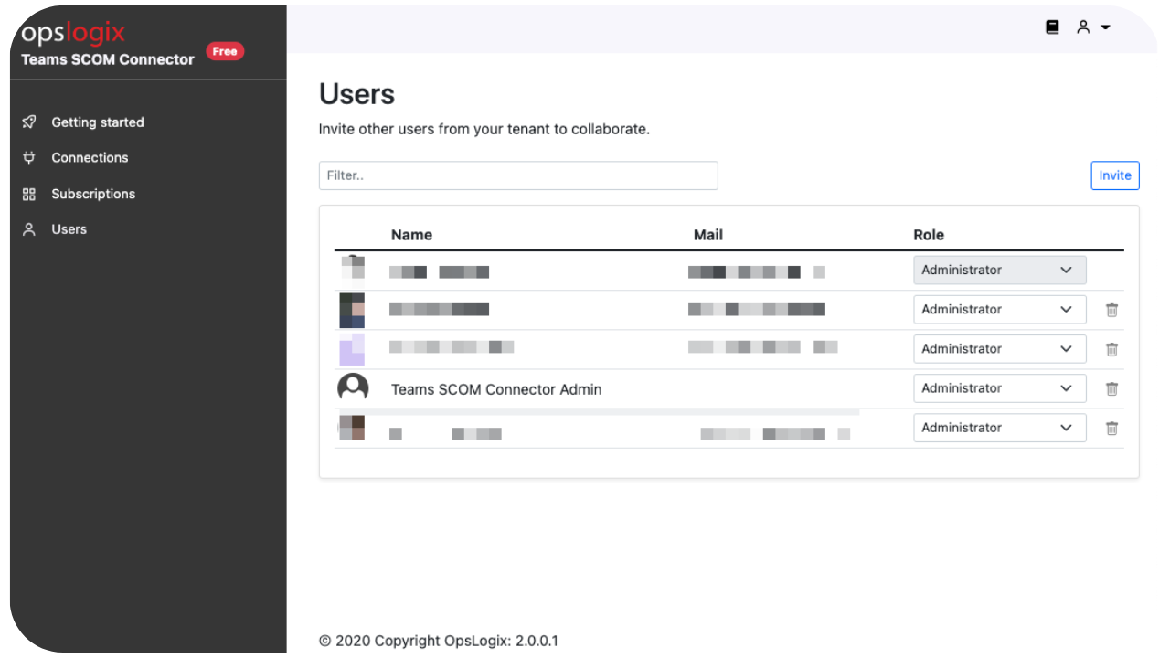This screenshot has width=1170, height=658.
Task: Remove Teams SCOM Connector Admin via trash icon
Action: (x=1111, y=388)
